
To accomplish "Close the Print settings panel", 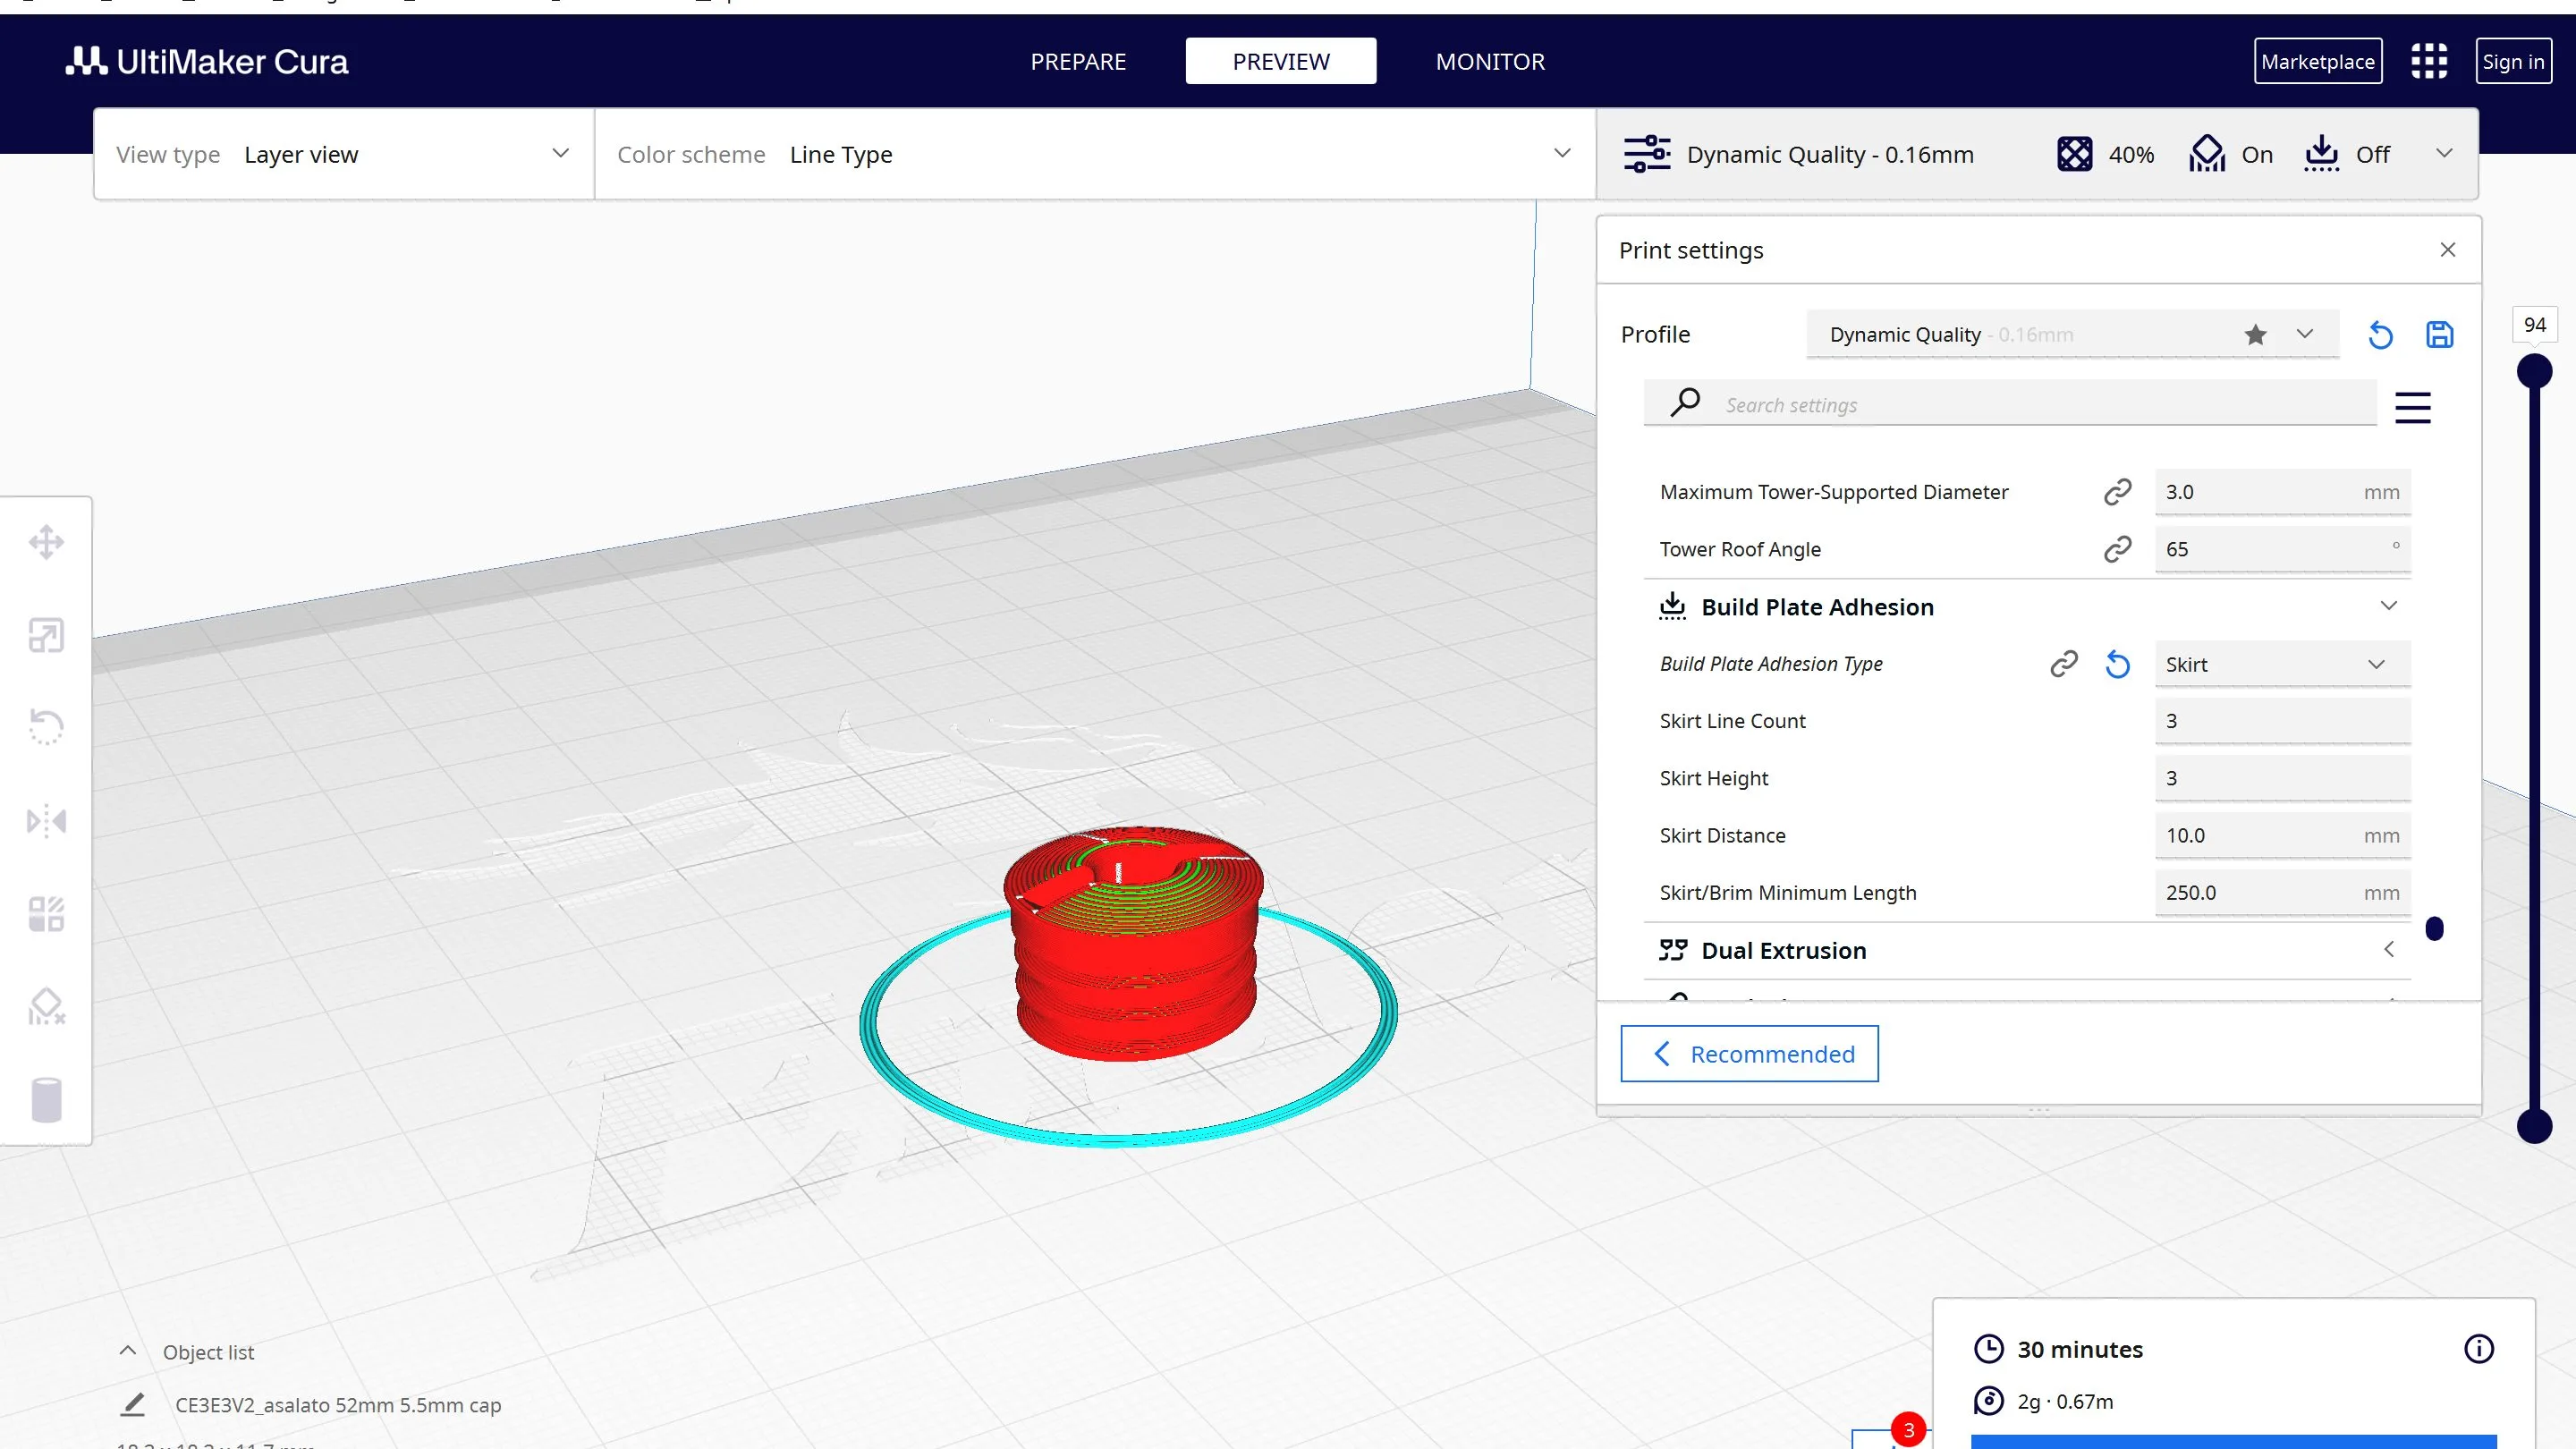I will [x=2448, y=250].
